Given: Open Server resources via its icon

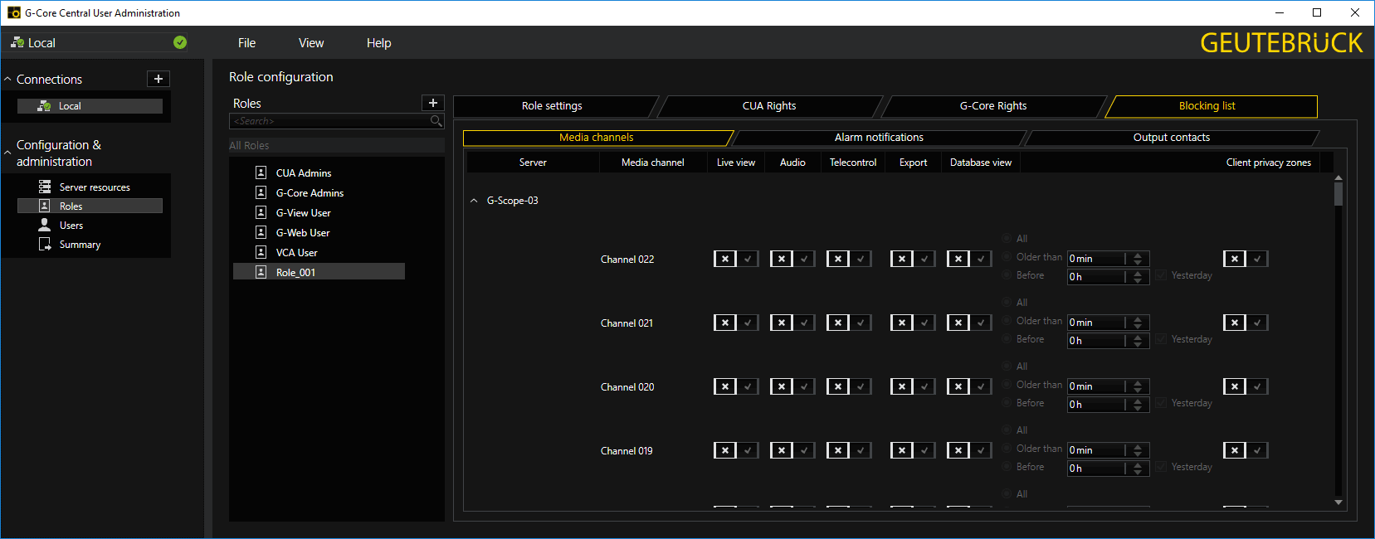Looking at the screenshot, I should 45,187.
